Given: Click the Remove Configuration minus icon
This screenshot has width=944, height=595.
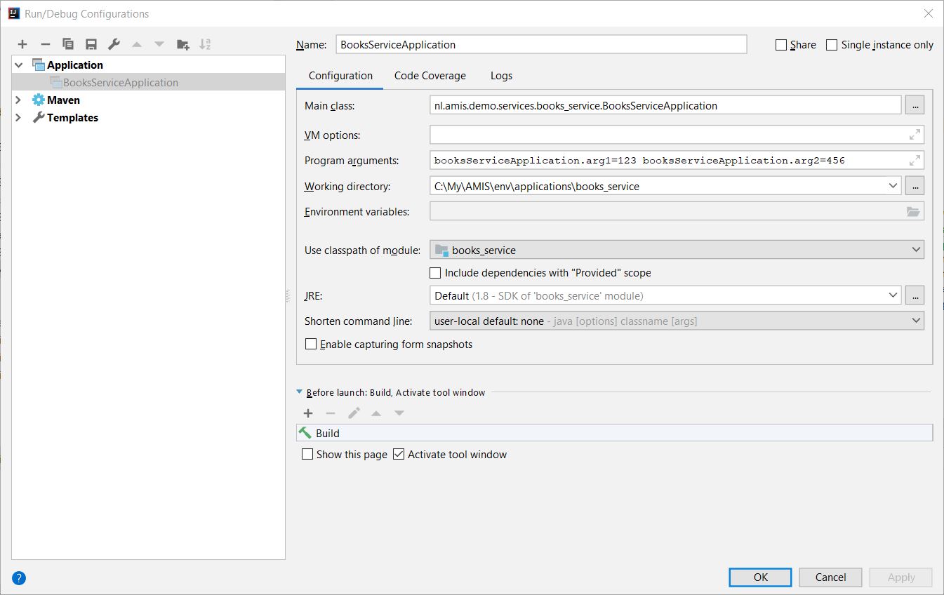Looking at the screenshot, I should [x=45, y=44].
